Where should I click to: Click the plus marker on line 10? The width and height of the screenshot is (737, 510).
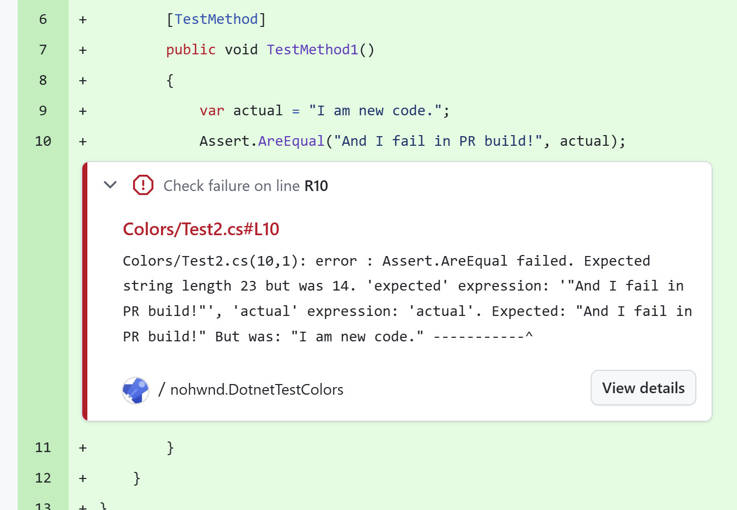(x=82, y=141)
